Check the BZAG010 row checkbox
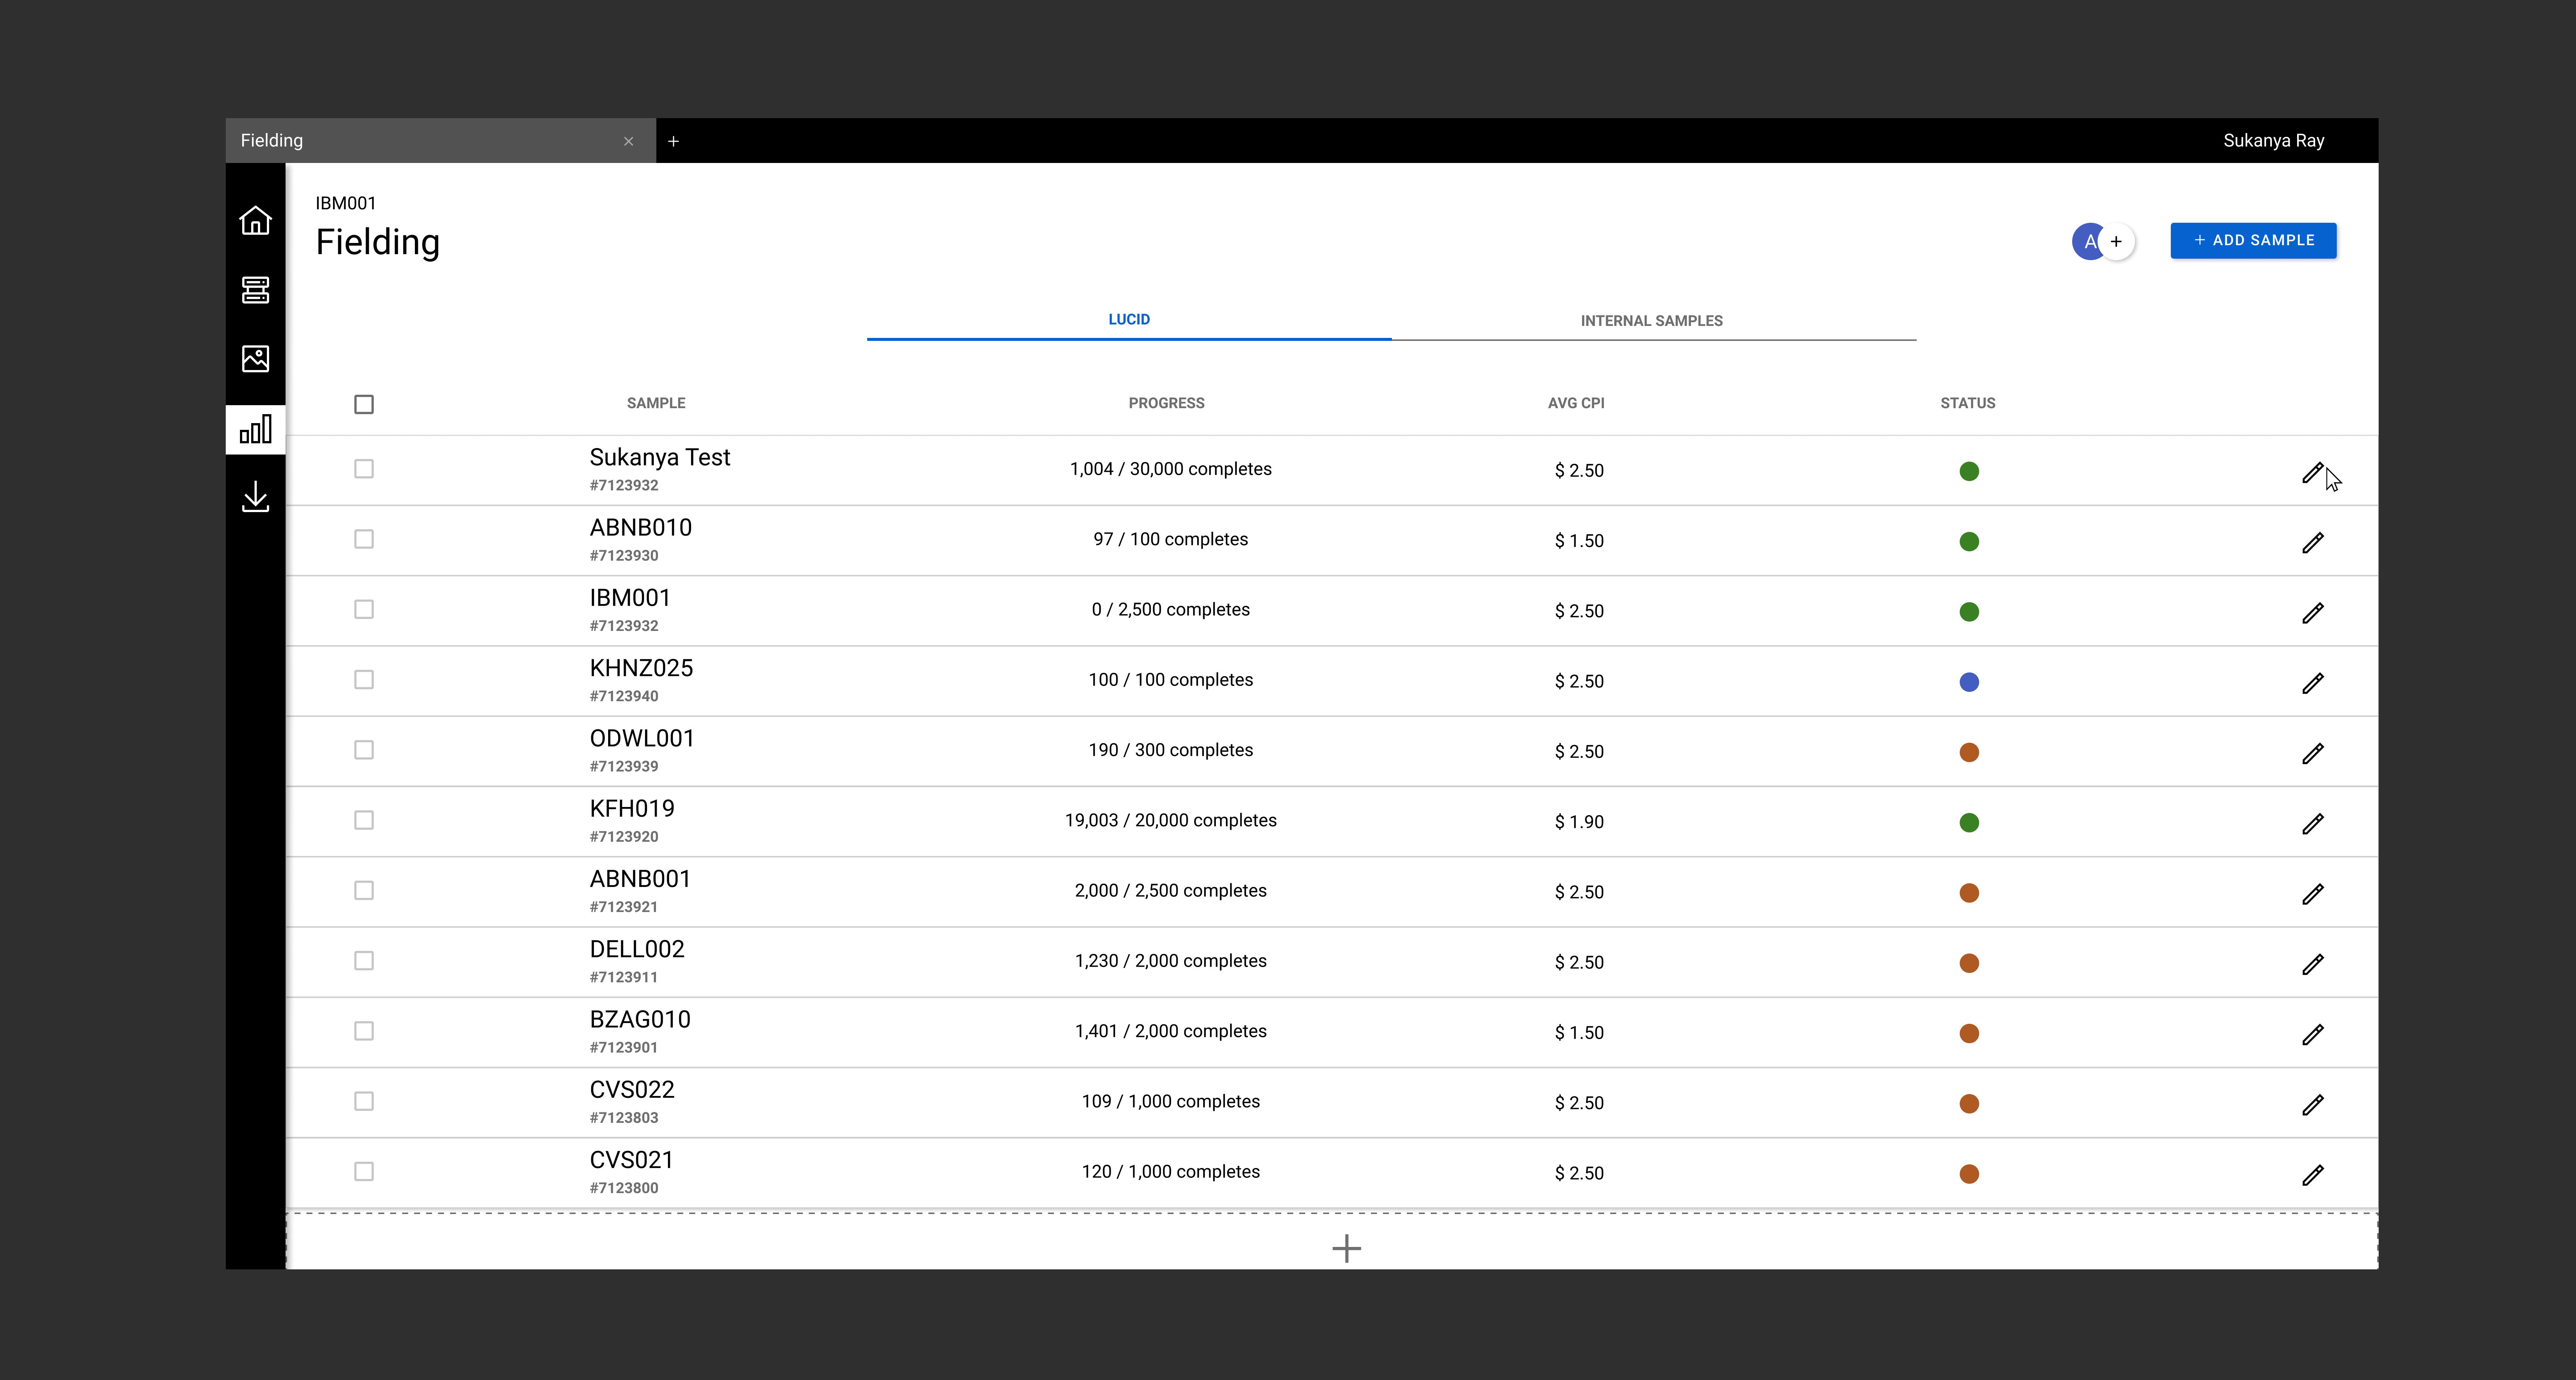The width and height of the screenshot is (2576, 1380). click(364, 1031)
